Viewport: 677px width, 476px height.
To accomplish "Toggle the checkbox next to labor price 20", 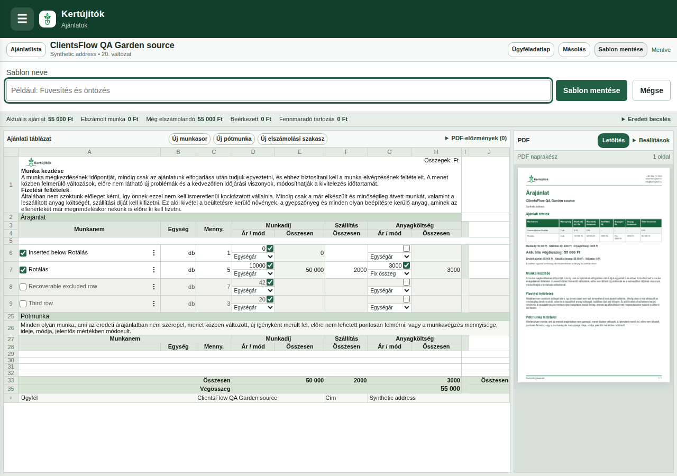I will point(270,299).
